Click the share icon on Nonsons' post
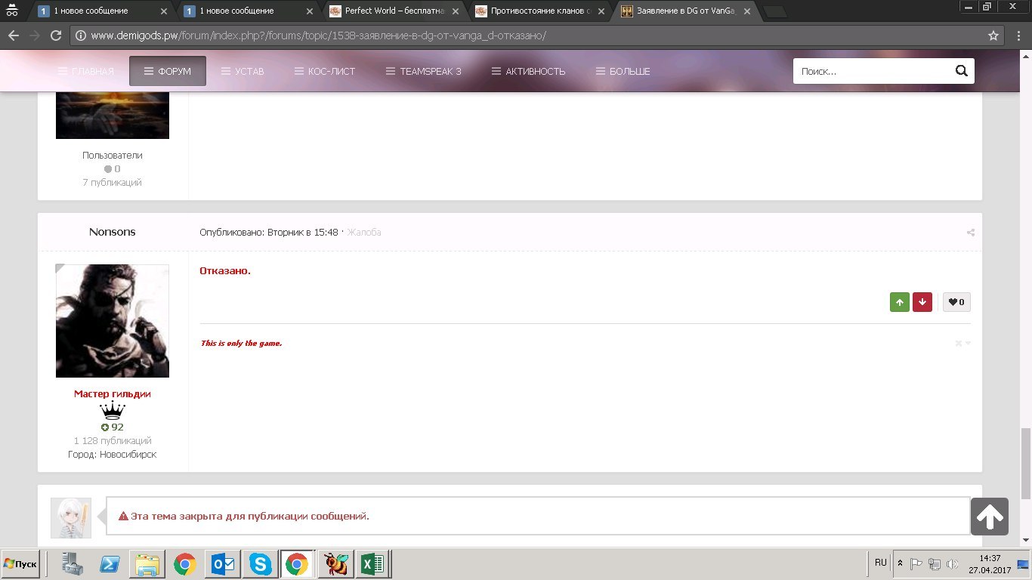1032x580 pixels. [970, 233]
